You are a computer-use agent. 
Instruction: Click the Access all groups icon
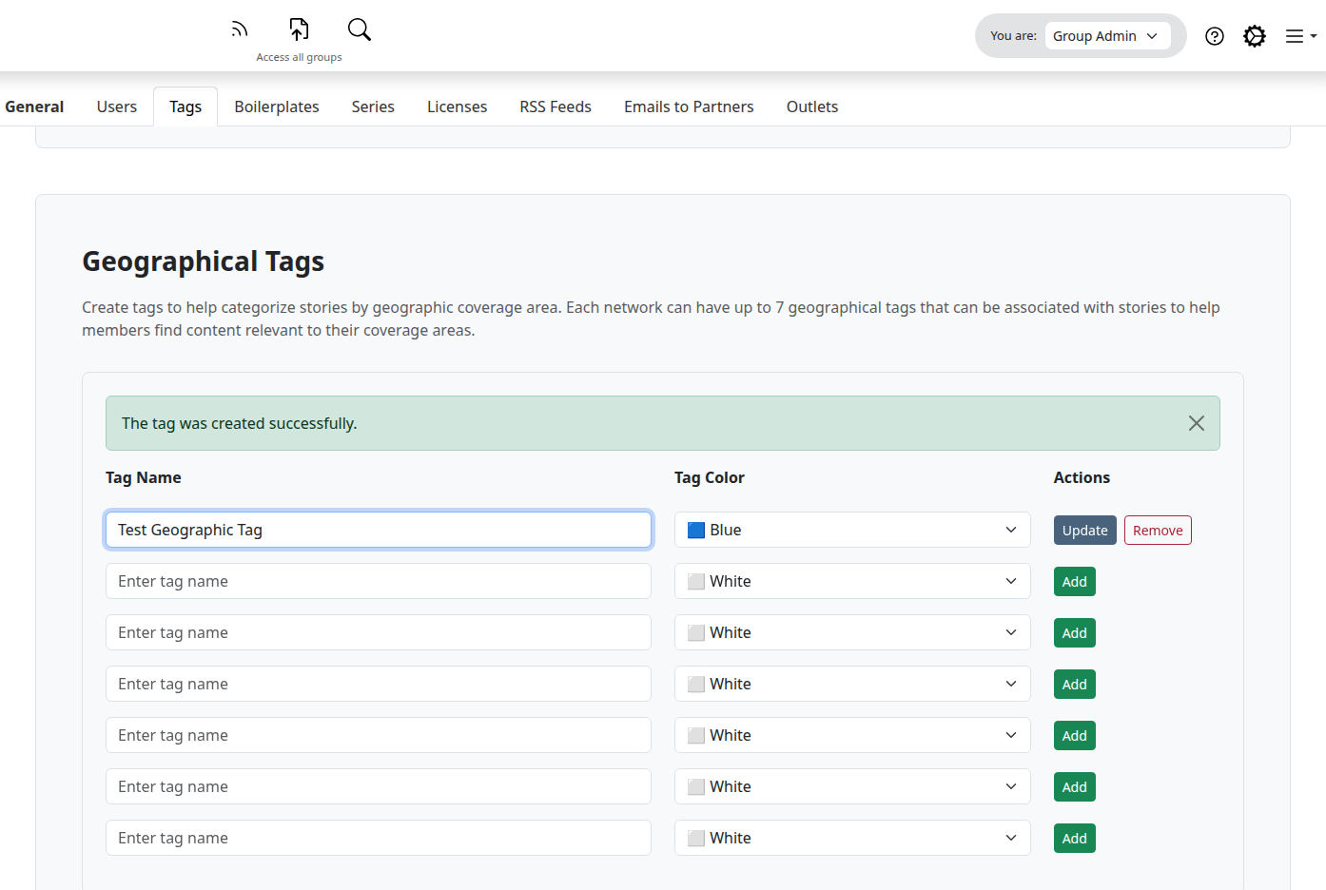click(299, 29)
